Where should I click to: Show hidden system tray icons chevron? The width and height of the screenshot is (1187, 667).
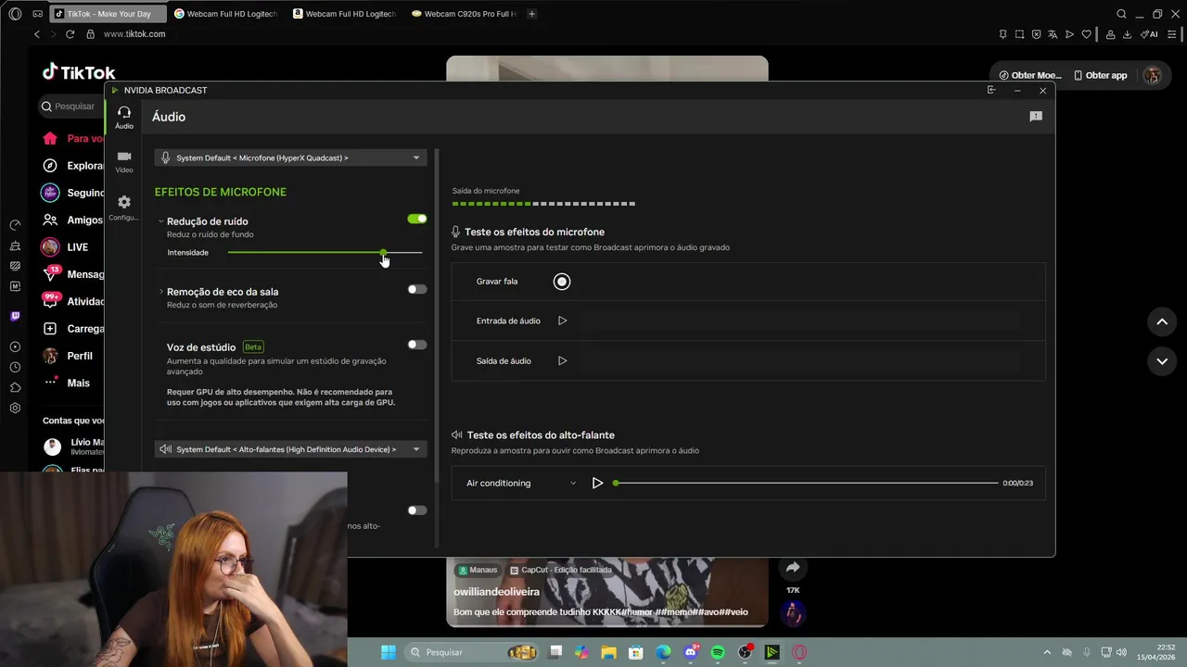pyautogui.click(x=1047, y=652)
